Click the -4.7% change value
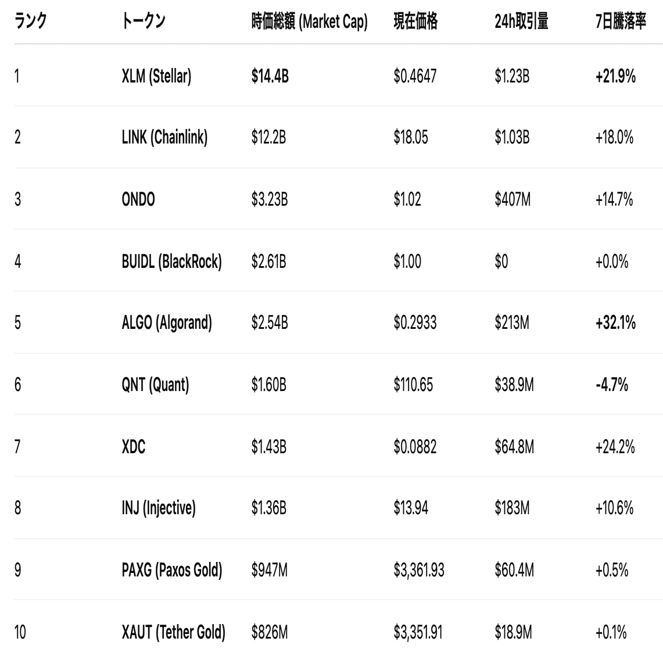The image size is (663, 663). [612, 385]
